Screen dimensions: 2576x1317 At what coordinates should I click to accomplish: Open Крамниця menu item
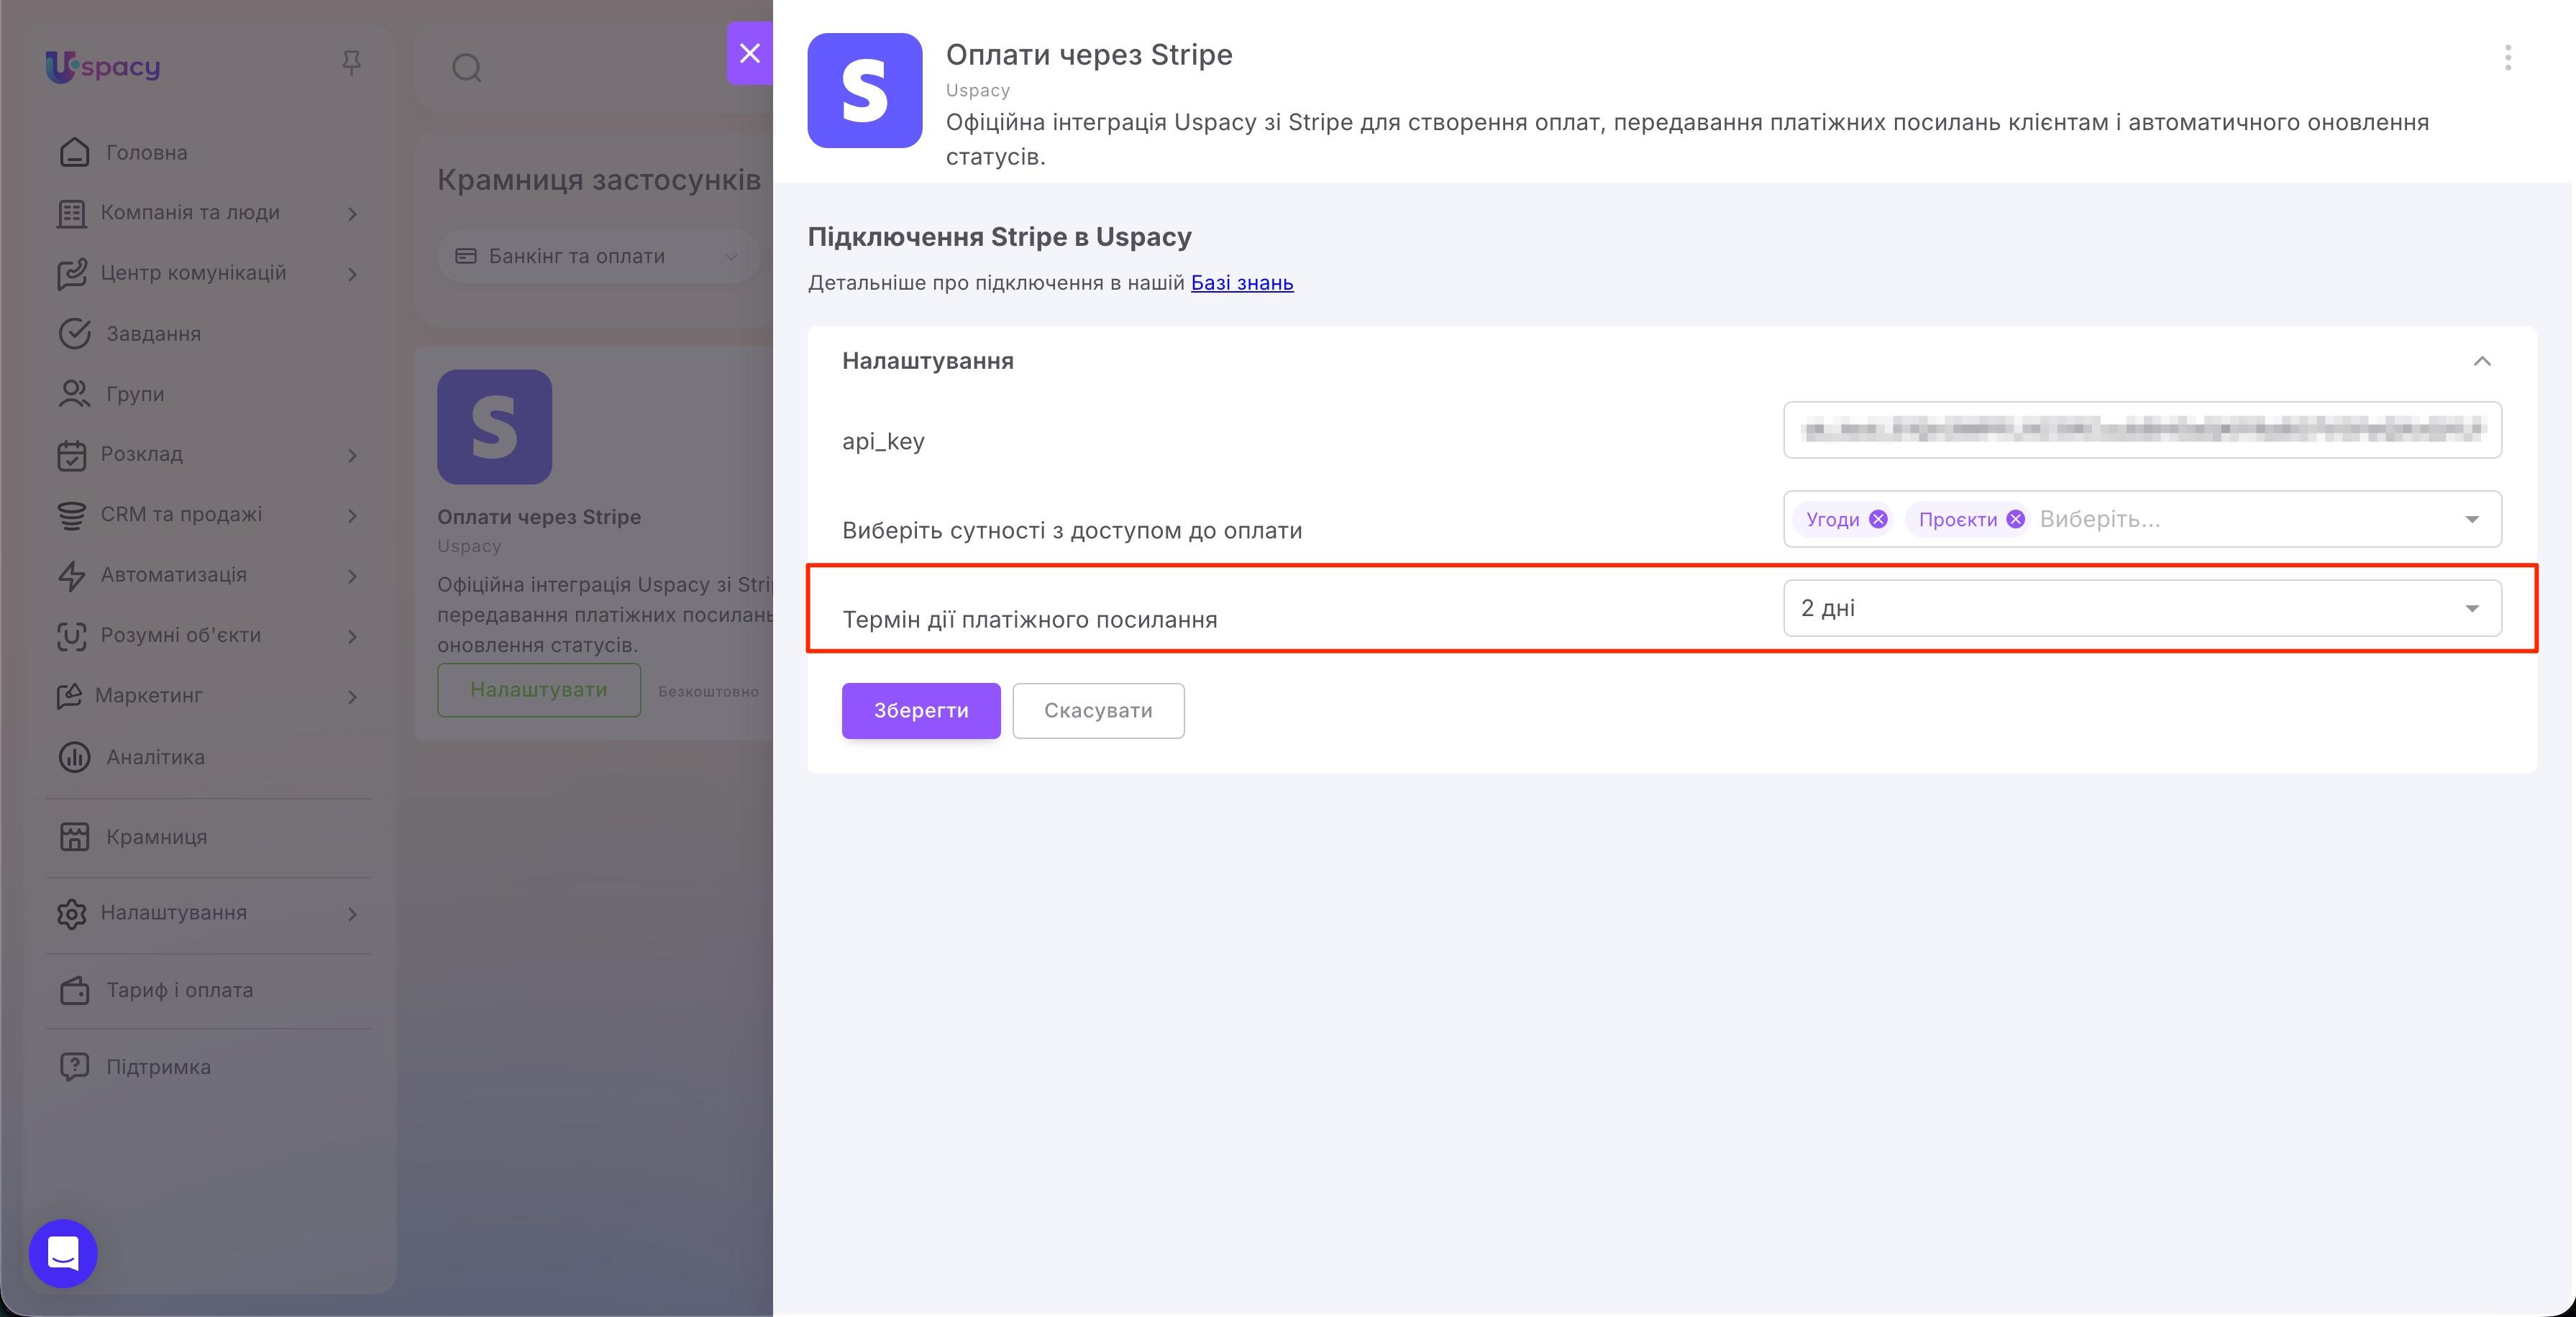pos(157,837)
